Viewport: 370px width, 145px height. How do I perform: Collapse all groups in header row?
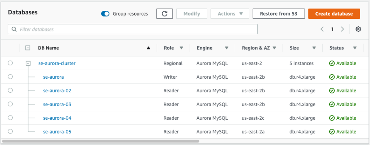(28, 48)
